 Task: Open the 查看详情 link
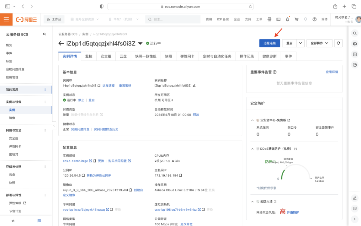coord(332,72)
